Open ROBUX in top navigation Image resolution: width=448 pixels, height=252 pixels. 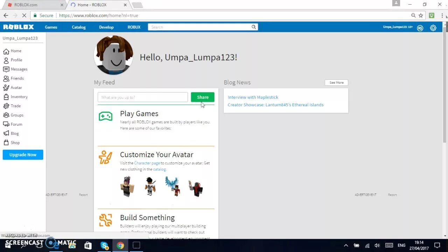tap(134, 27)
